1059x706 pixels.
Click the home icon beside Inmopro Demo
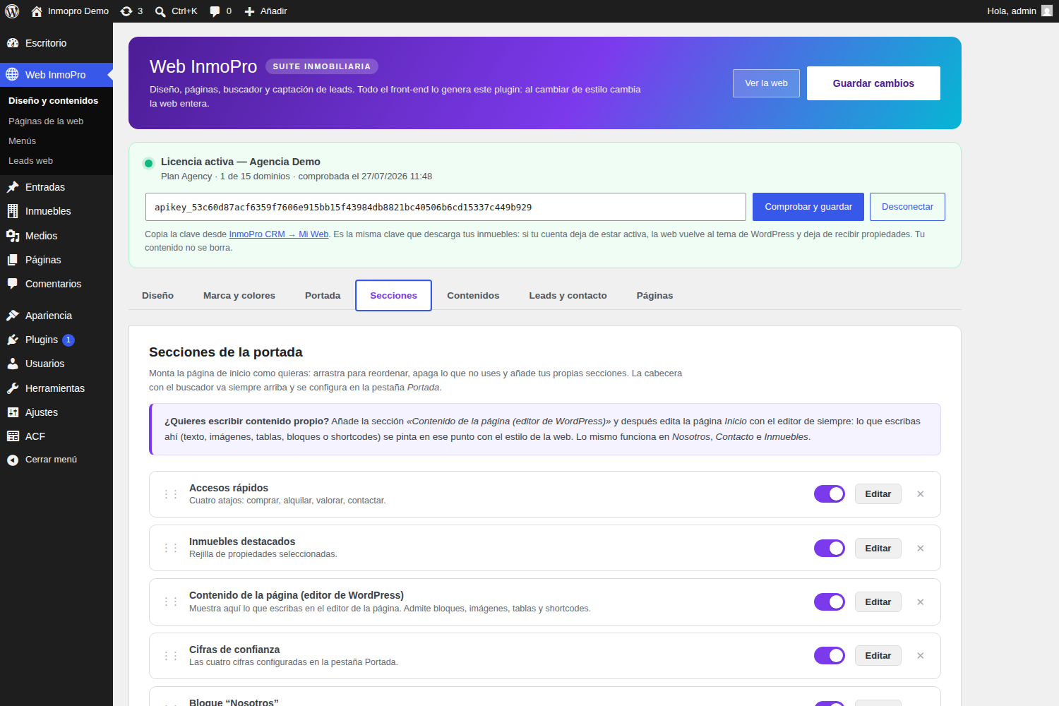coord(37,11)
